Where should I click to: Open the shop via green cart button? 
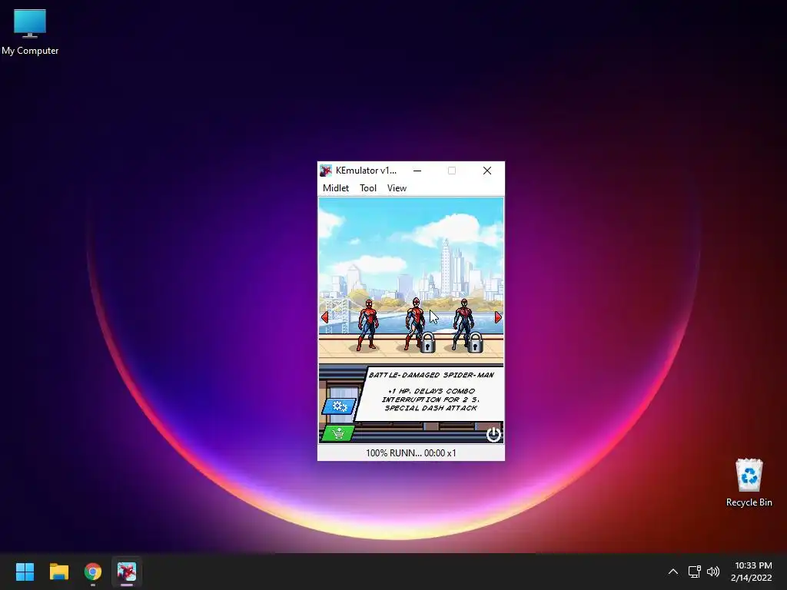point(338,433)
